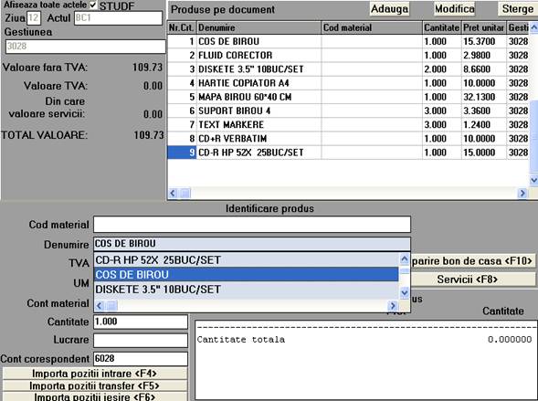Viewport: 538px width, 401px height.
Task: Click the Ziua input field
Action: 34,18
